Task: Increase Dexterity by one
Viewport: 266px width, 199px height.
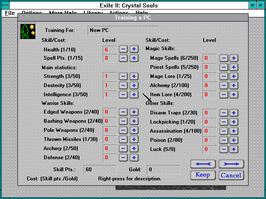Action: pyautogui.click(x=134, y=85)
